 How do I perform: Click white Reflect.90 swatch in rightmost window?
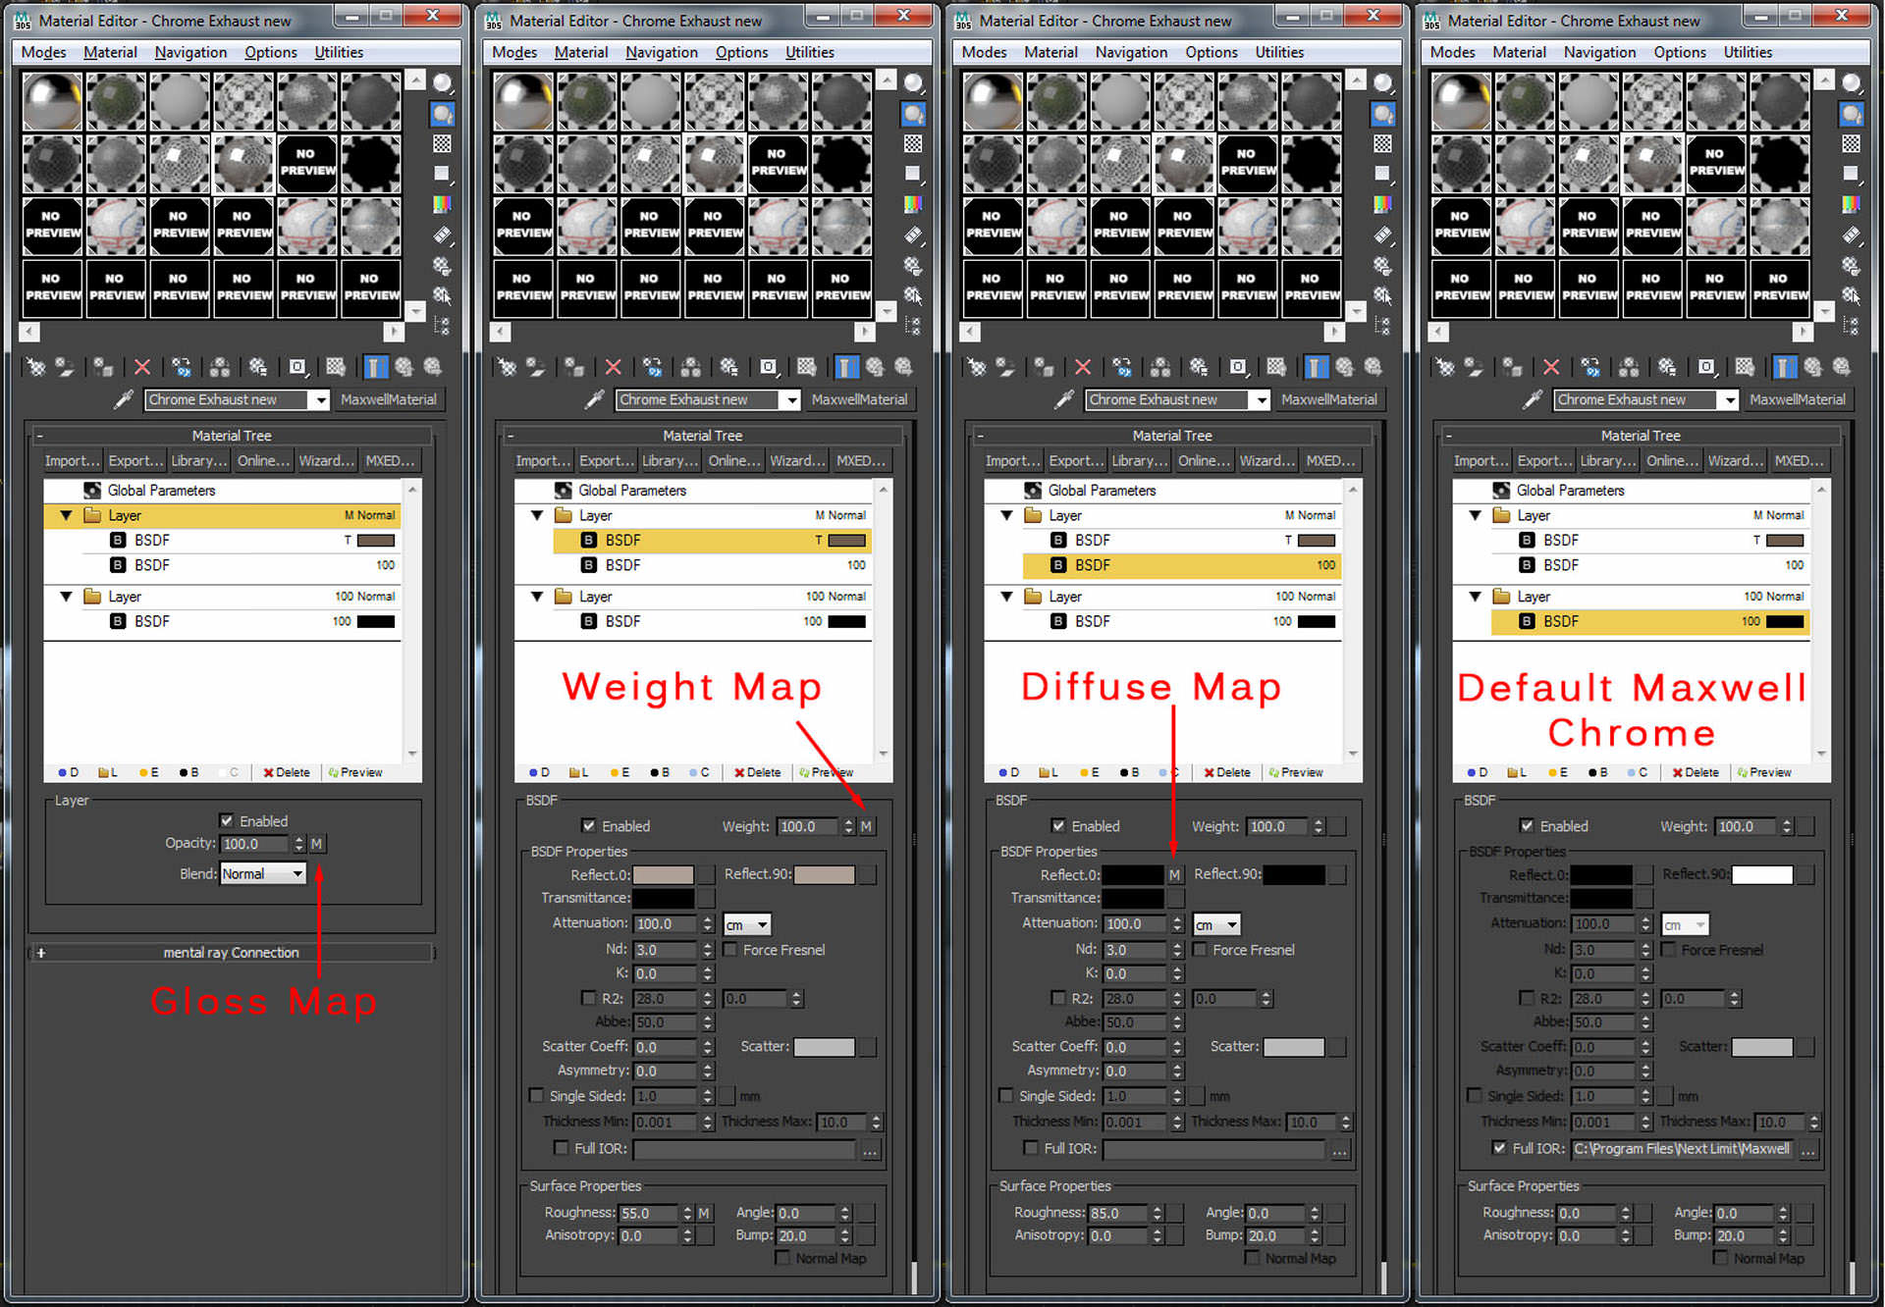click(x=1761, y=875)
